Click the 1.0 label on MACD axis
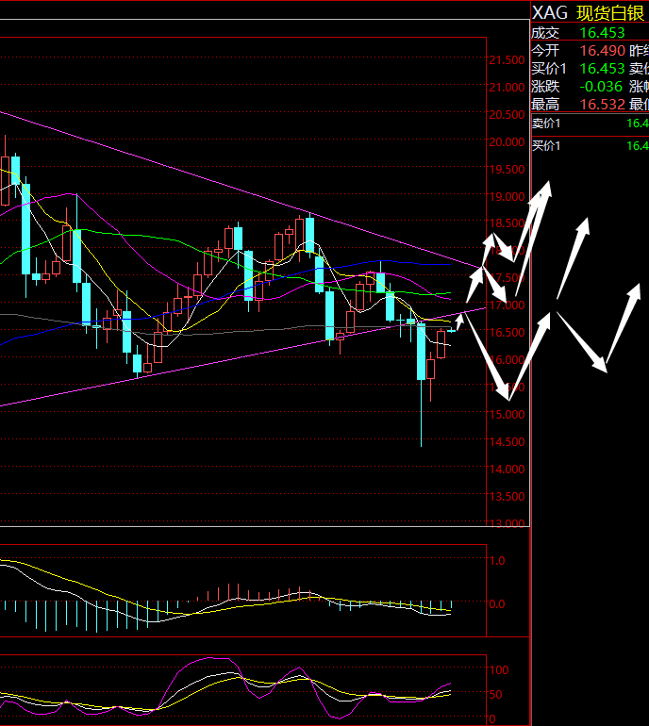The height and width of the screenshot is (726, 649). (497, 561)
